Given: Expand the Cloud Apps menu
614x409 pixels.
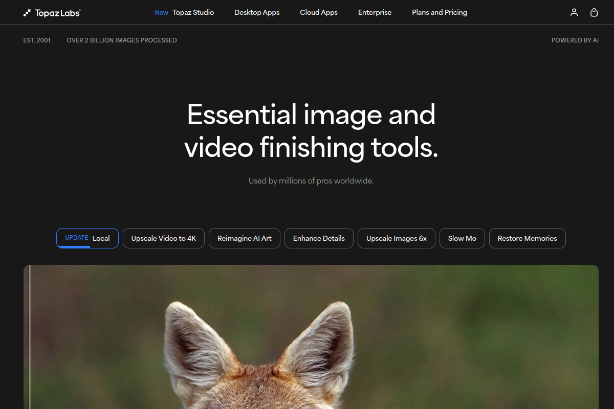Looking at the screenshot, I should [319, 12].
